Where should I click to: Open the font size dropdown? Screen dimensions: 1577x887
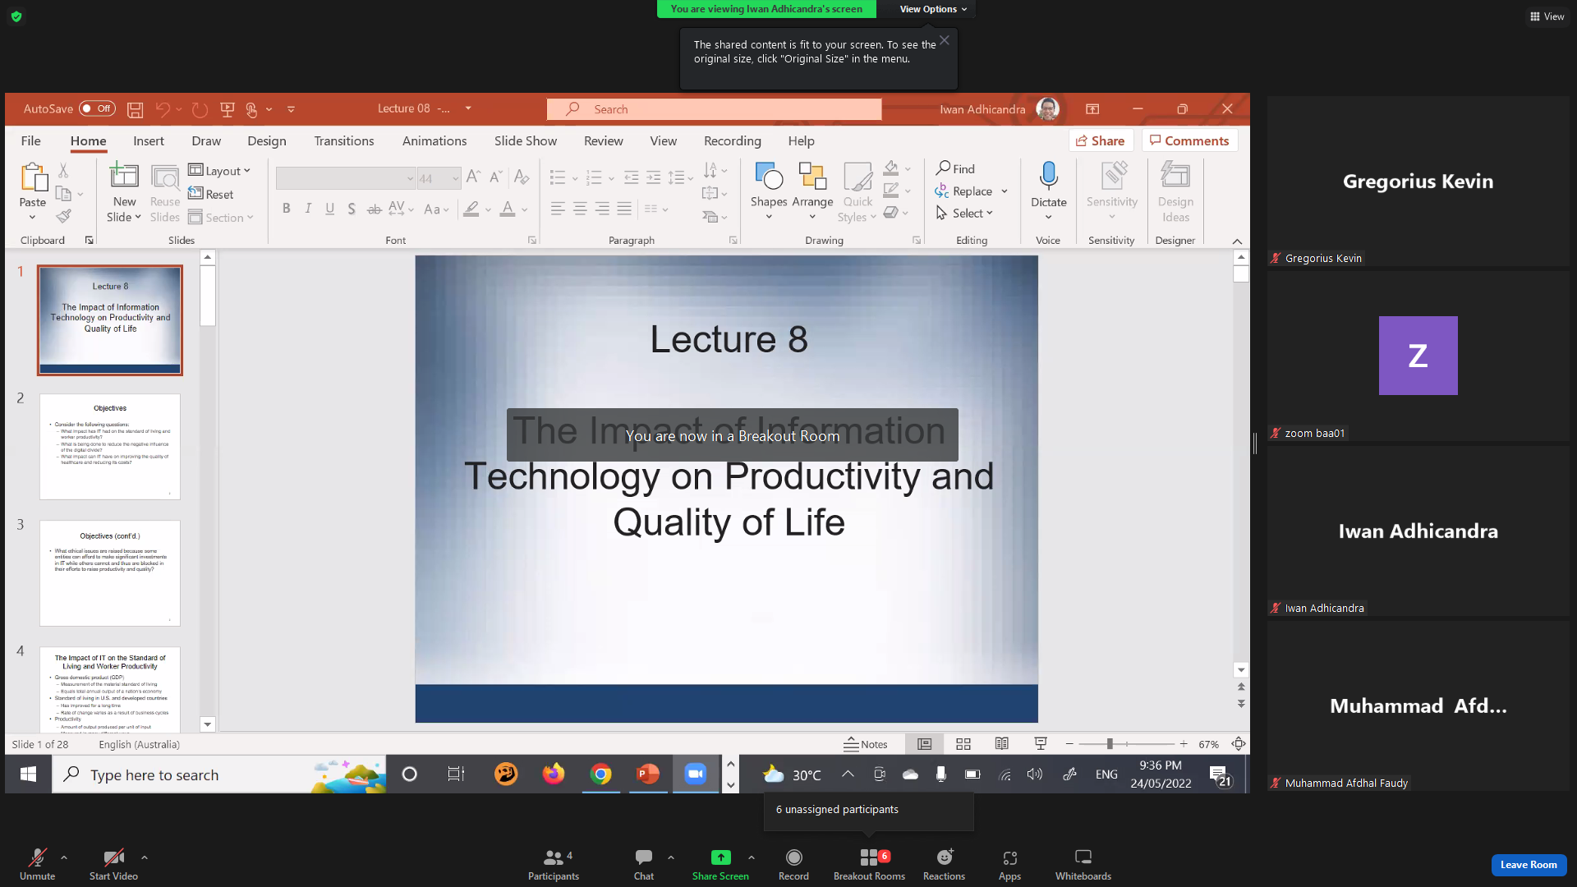(x=455, y=178)
